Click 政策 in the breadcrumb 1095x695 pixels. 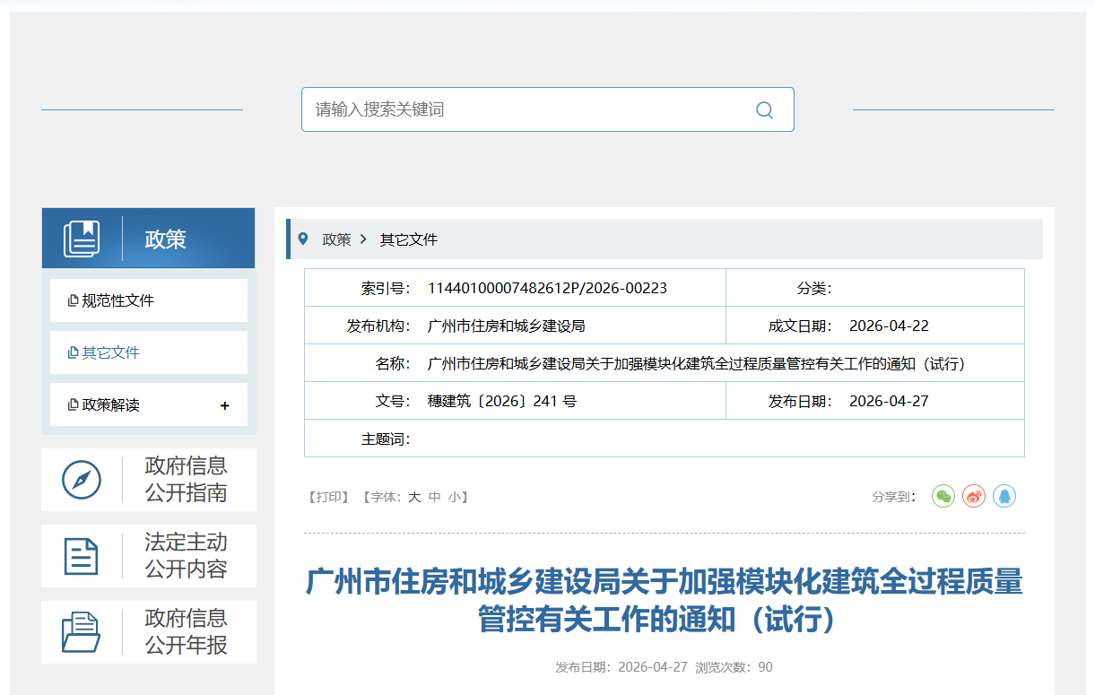coord(336,239)
